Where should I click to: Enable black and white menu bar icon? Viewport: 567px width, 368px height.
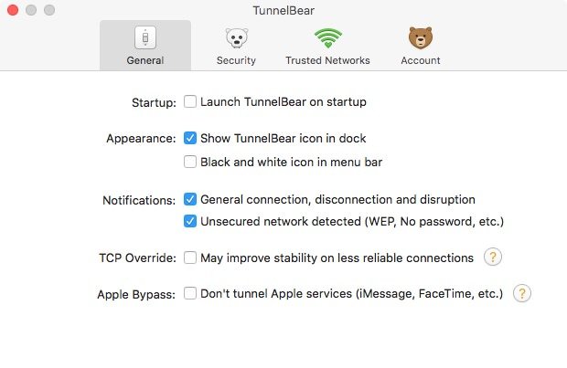tap(190, 162)
